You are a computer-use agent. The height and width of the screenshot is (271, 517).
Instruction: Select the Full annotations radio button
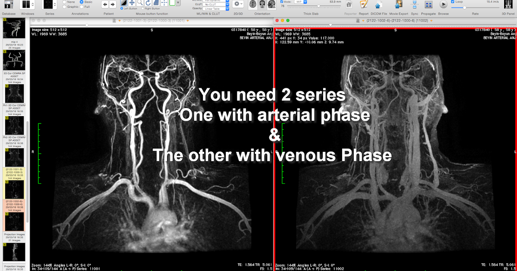tap(81, 7)
